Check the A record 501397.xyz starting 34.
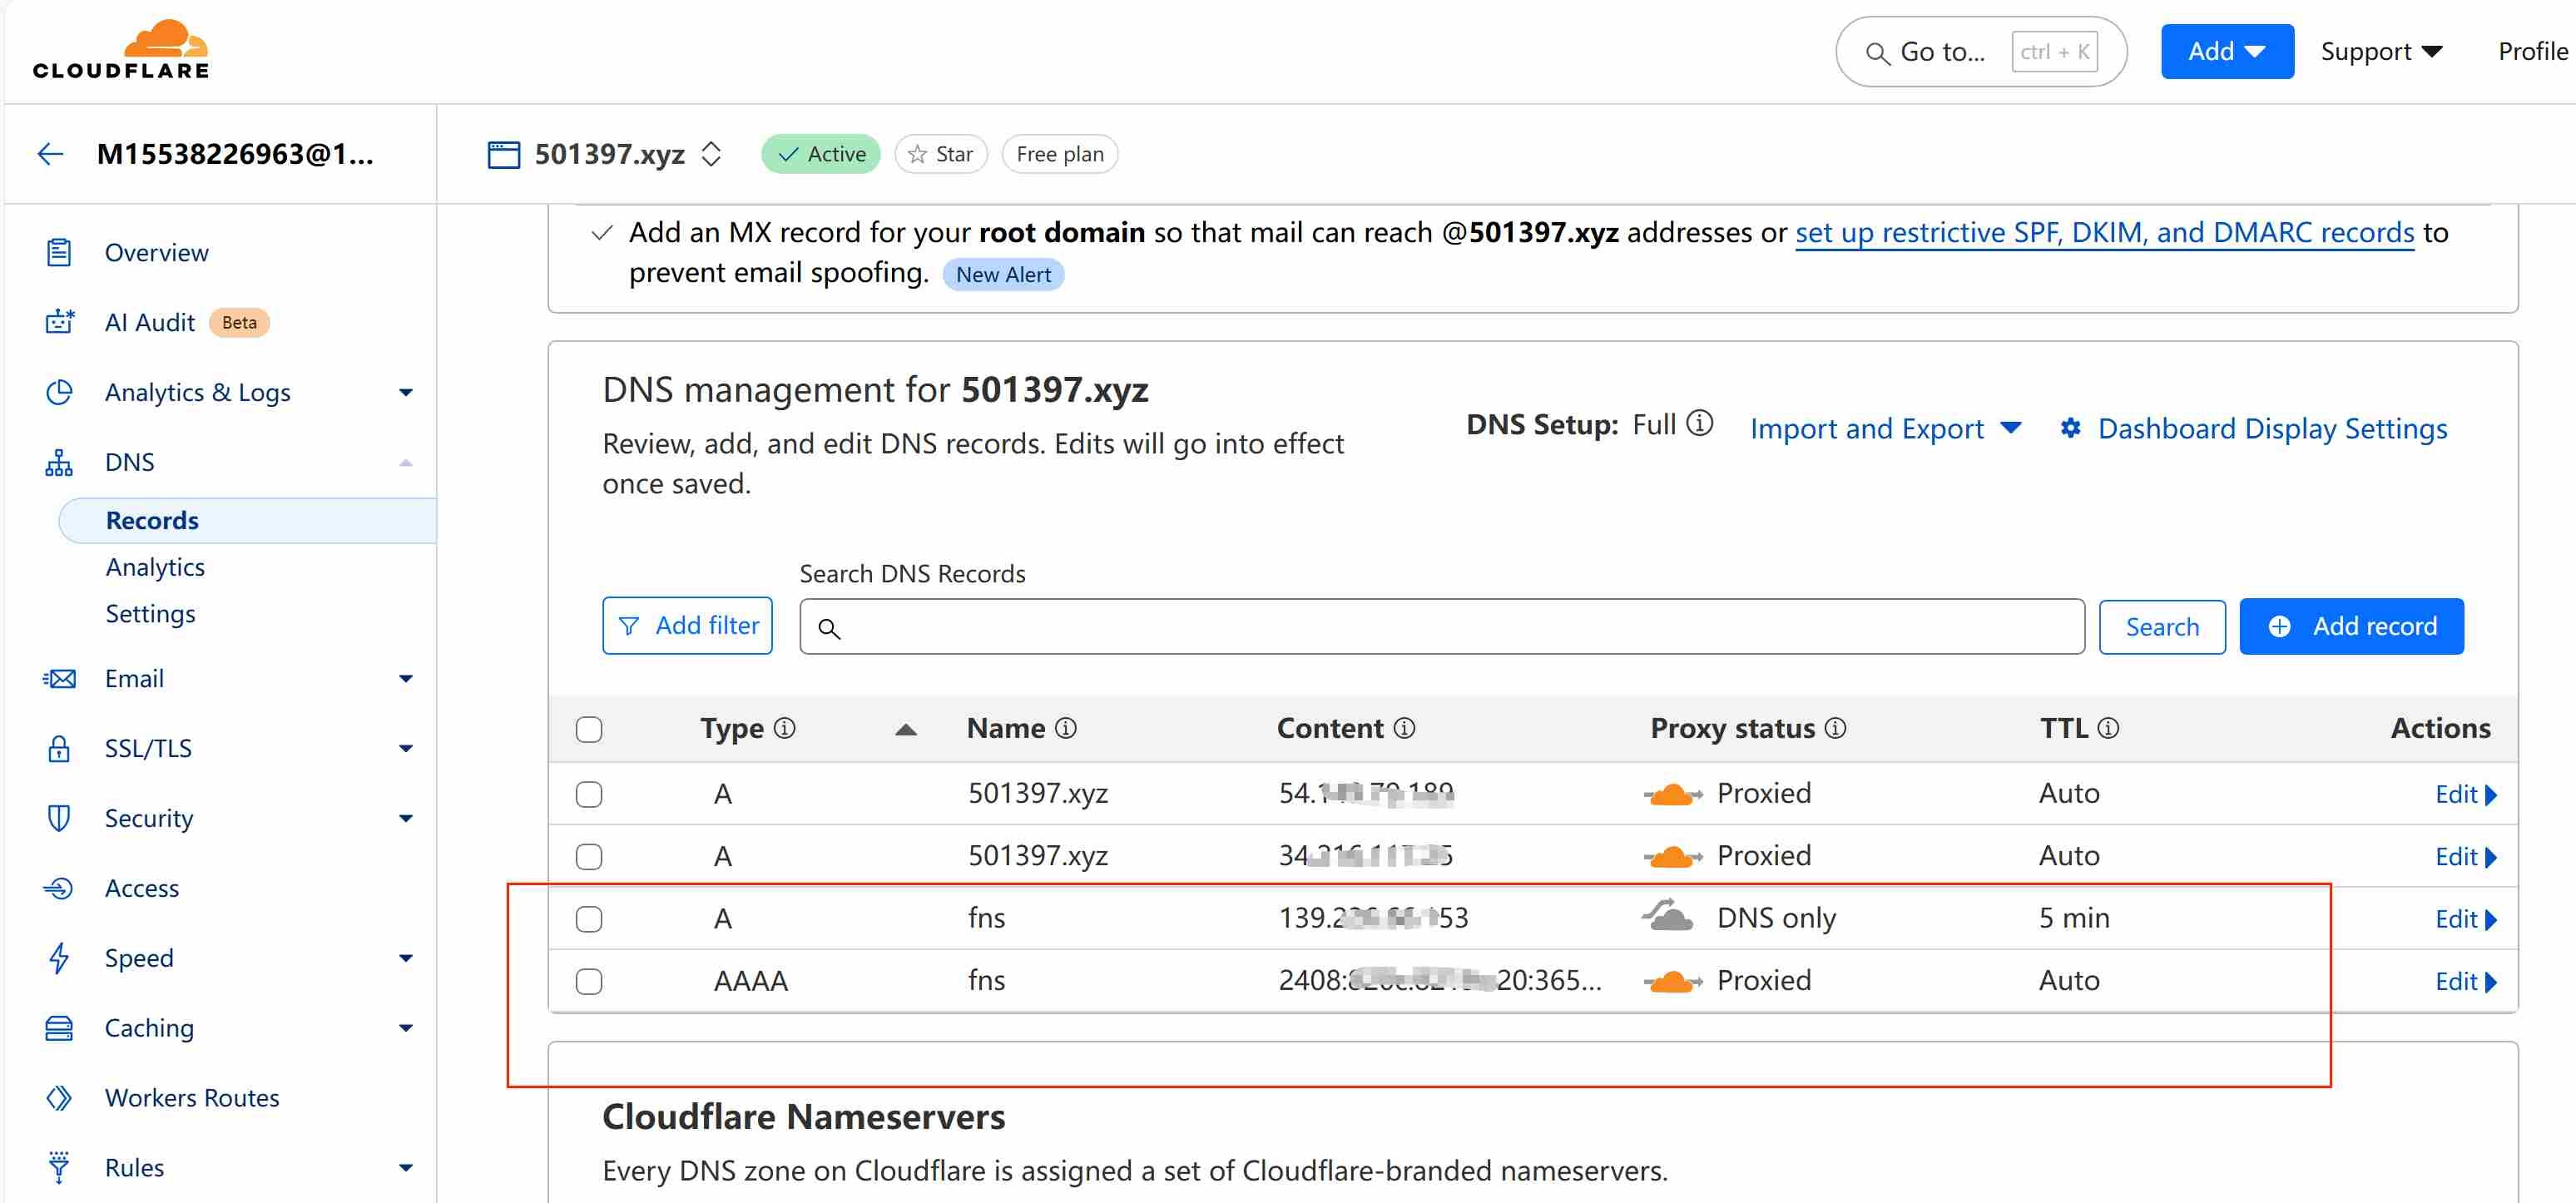The width and height of the screenshot is (2576, 1203). point(589,856)
